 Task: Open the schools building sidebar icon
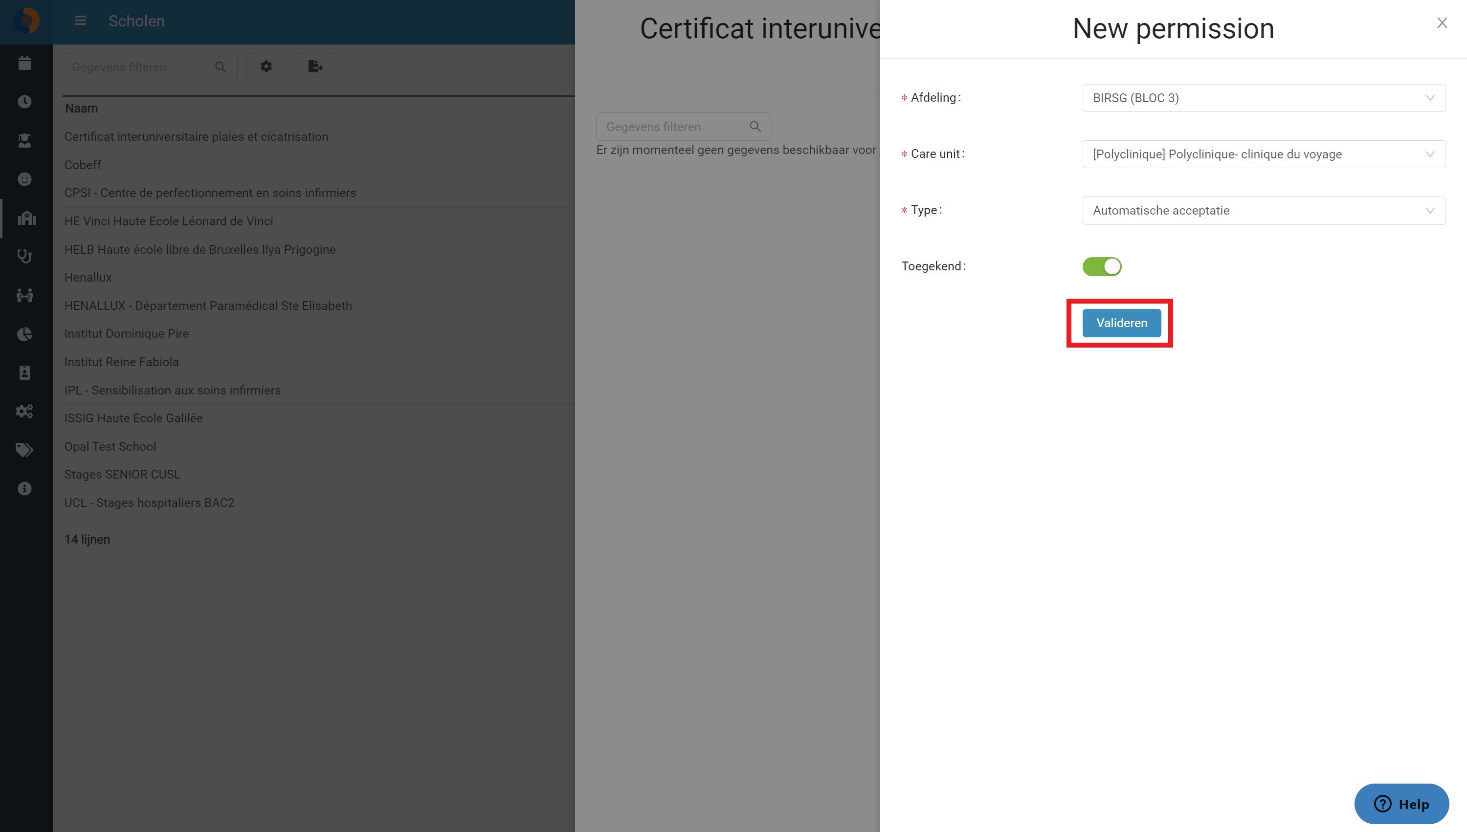(x=26, y=218)
